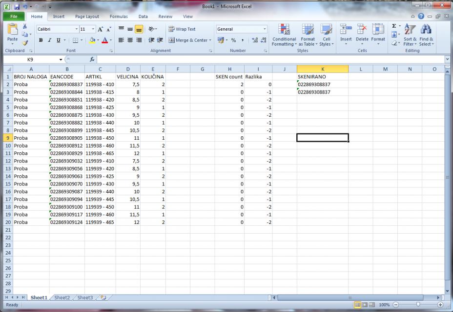
Task: Click Merge & Center button
Action: click(x=188, y=40)
